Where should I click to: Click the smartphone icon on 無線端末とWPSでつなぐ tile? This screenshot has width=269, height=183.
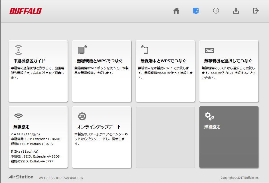pos(146,50)
